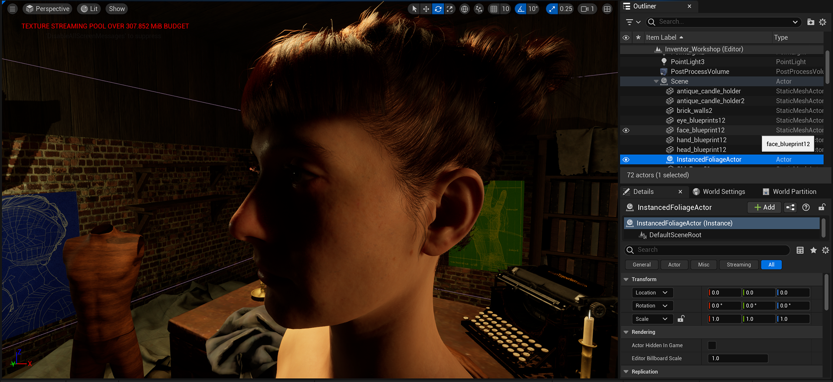This screenshot has width=833, height=382.
Task: Toggle scale snapping icon
Action: [552, 9]
